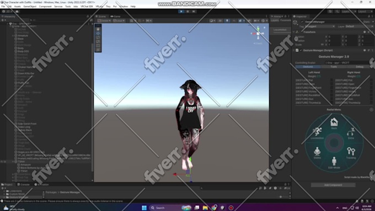The image size is (375, 211).
Task: Toggle right hand Fist gesture
Action: tap(371, 80)
